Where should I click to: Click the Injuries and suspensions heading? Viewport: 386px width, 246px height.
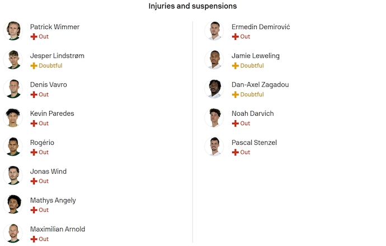192,6
